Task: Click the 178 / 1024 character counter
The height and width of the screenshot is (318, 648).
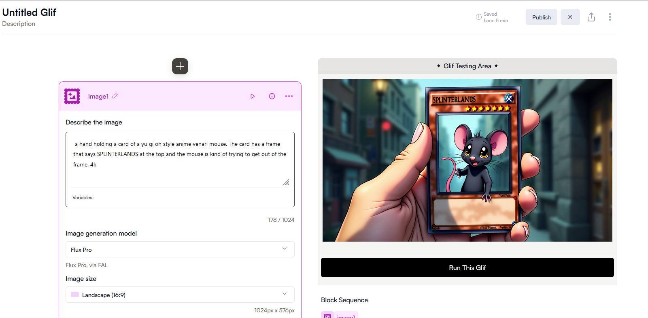Action: click(x=281, y=220)
